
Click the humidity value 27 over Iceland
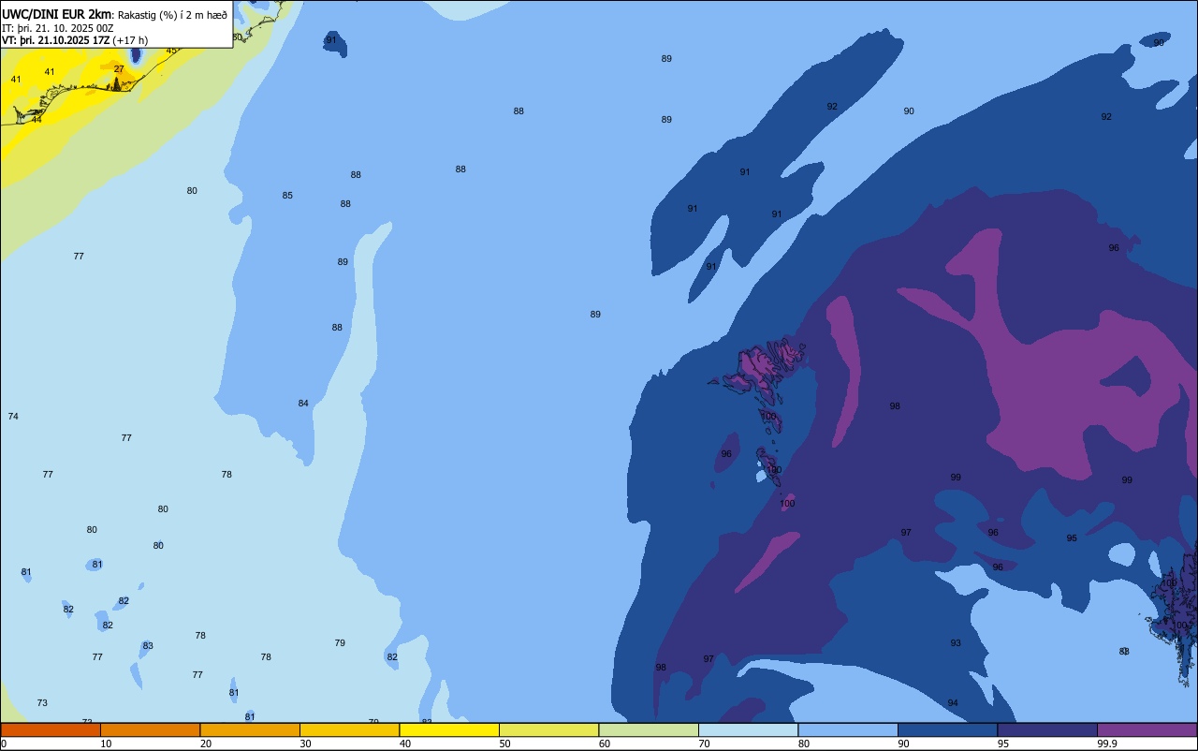click(x=119, y=69)
